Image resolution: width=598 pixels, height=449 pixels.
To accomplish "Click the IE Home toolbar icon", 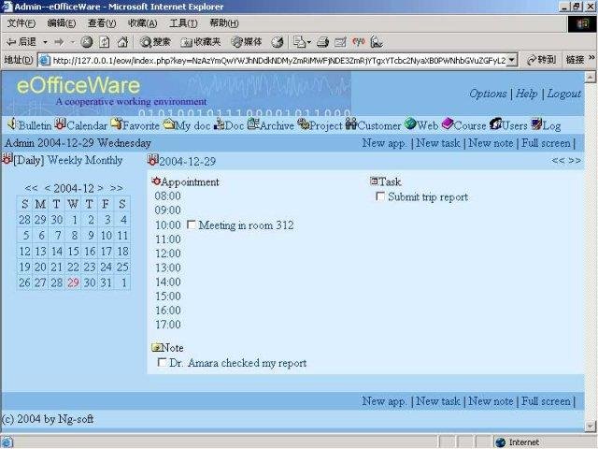I will click(122, 41).
